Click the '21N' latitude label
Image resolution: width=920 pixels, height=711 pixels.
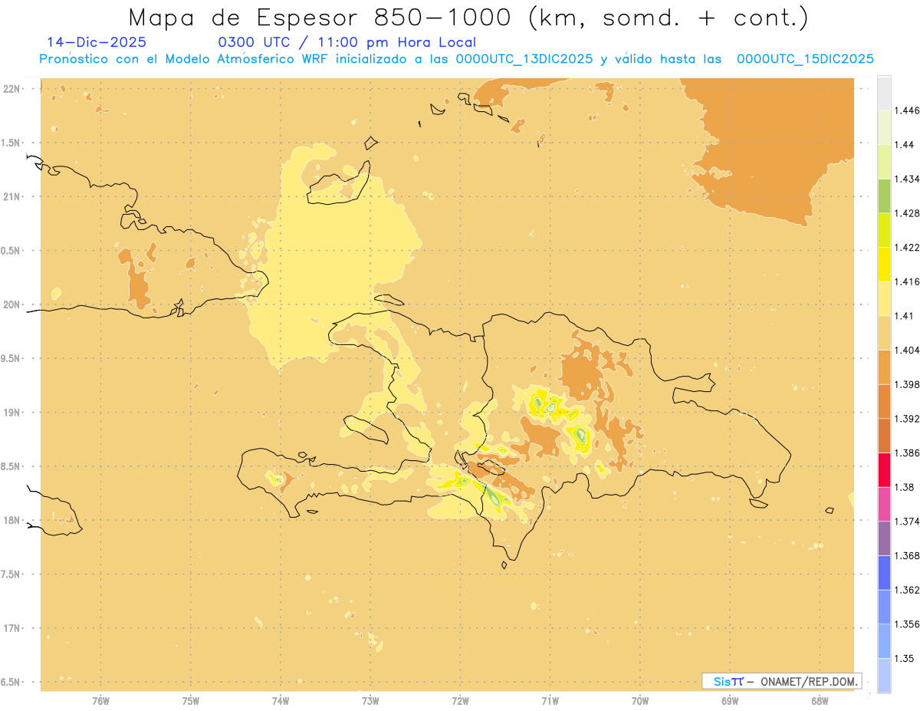11,196
